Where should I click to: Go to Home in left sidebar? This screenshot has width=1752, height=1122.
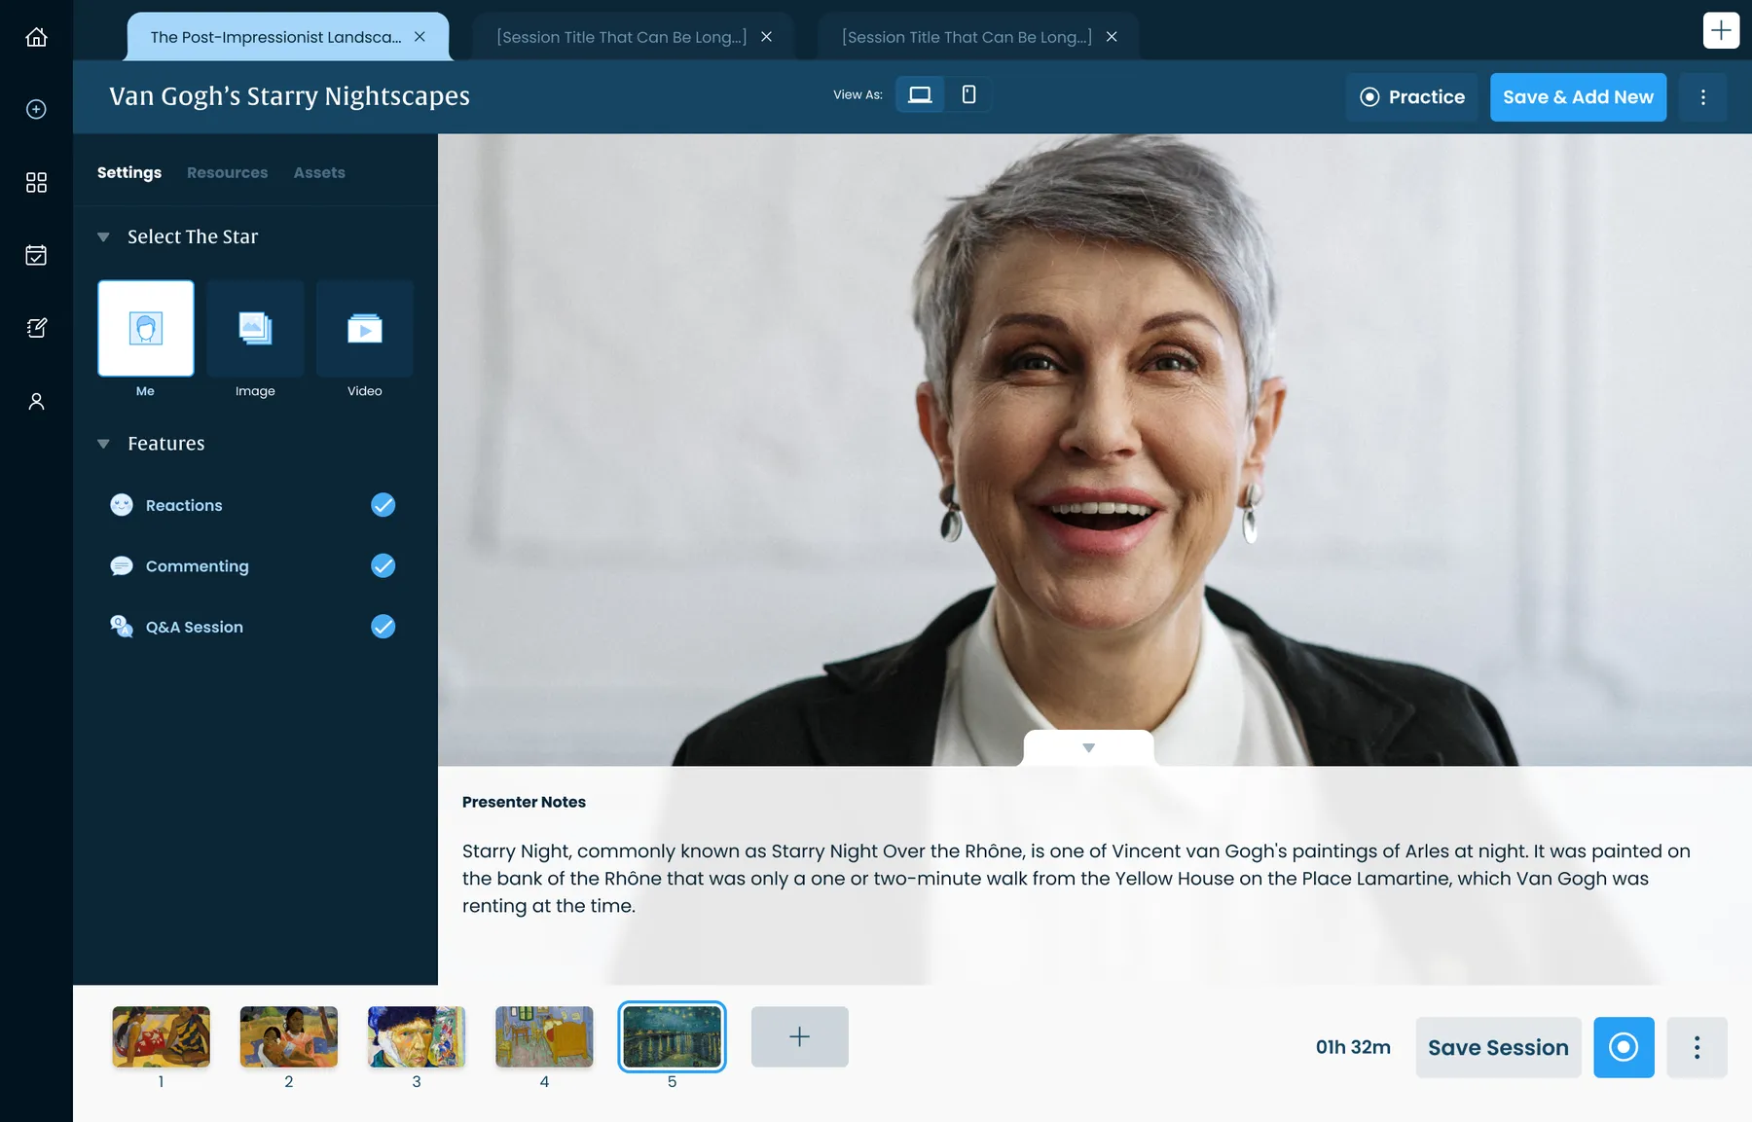coord(36,37)
